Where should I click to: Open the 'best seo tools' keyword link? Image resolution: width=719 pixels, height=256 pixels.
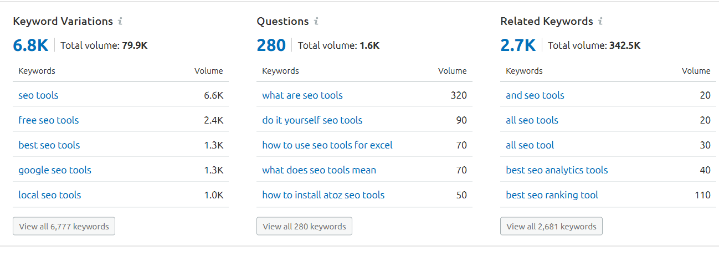pos(49,145)
